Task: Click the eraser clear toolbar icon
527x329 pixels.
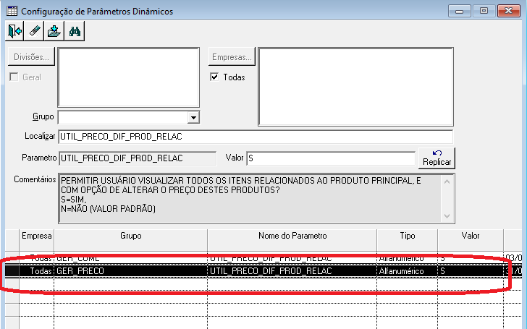Action: [34, 31]
